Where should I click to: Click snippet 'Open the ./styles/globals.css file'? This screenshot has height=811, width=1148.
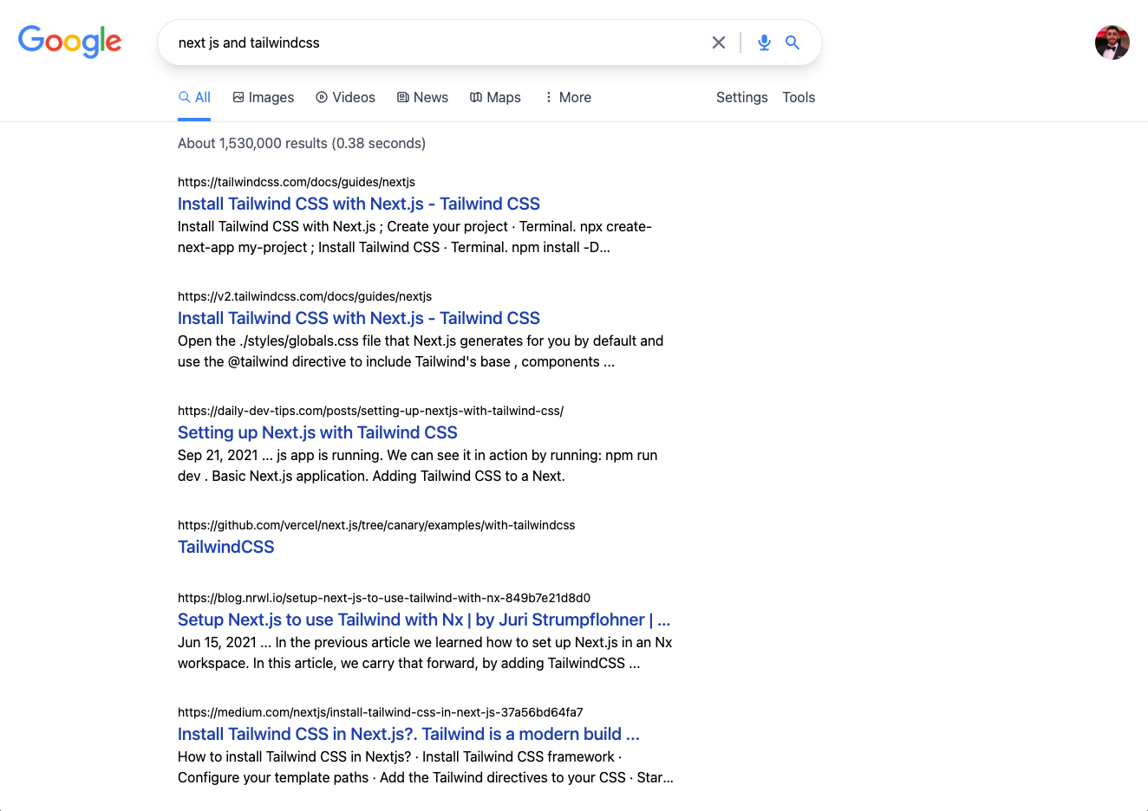click(x=421, y=351)
